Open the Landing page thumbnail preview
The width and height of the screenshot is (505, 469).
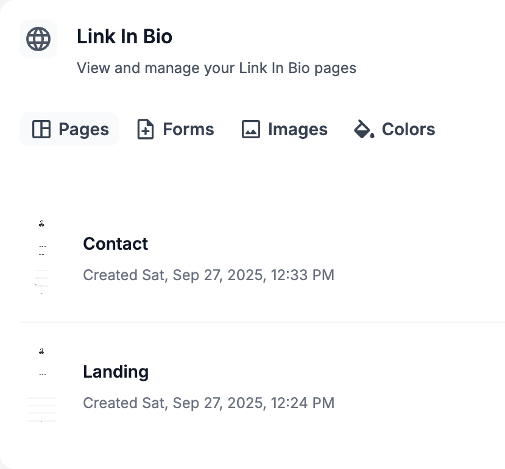tap(41, 386)
